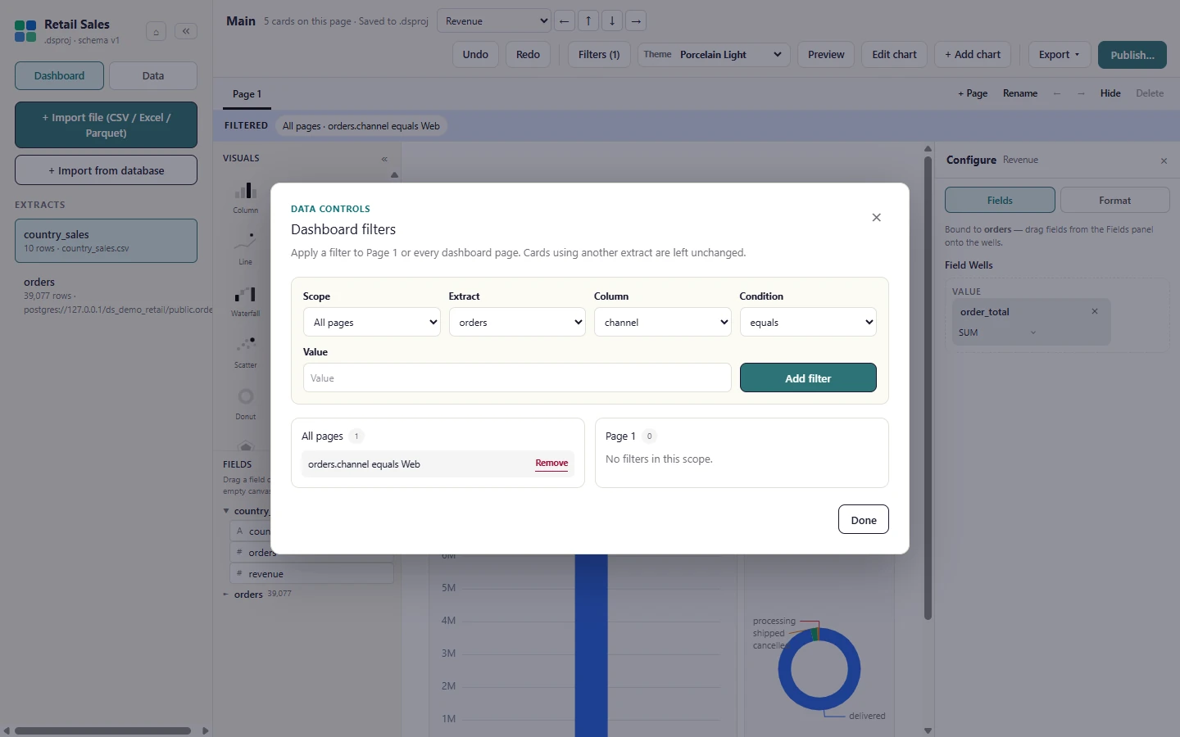
Task: Click the home icon beside Retail Sales
Action: [156, 32]
